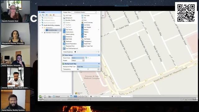The height and width of the screenshot is (112, 199).
Task: Expand the Configured Library tree node
Action: (40, 20)
